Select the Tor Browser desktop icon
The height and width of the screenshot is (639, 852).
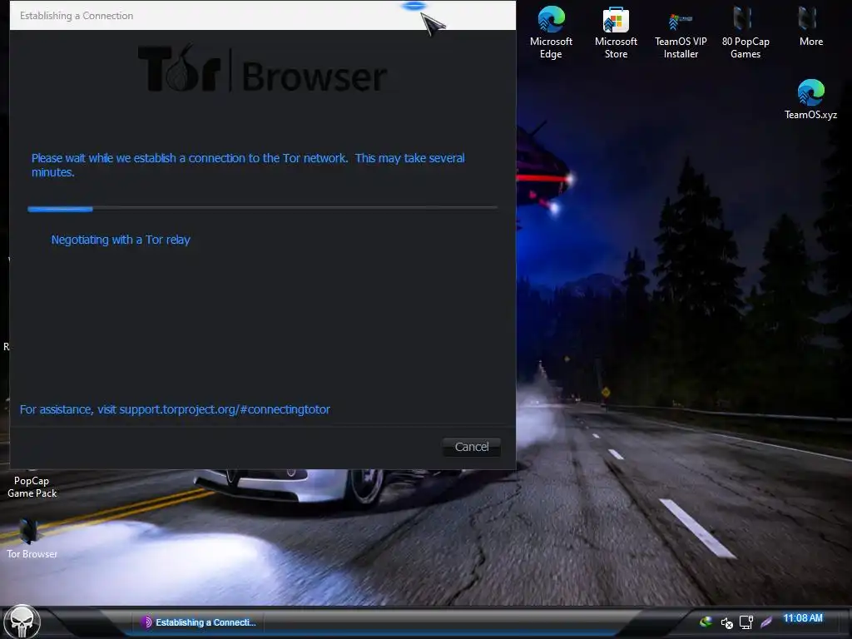tap(32, 539)
